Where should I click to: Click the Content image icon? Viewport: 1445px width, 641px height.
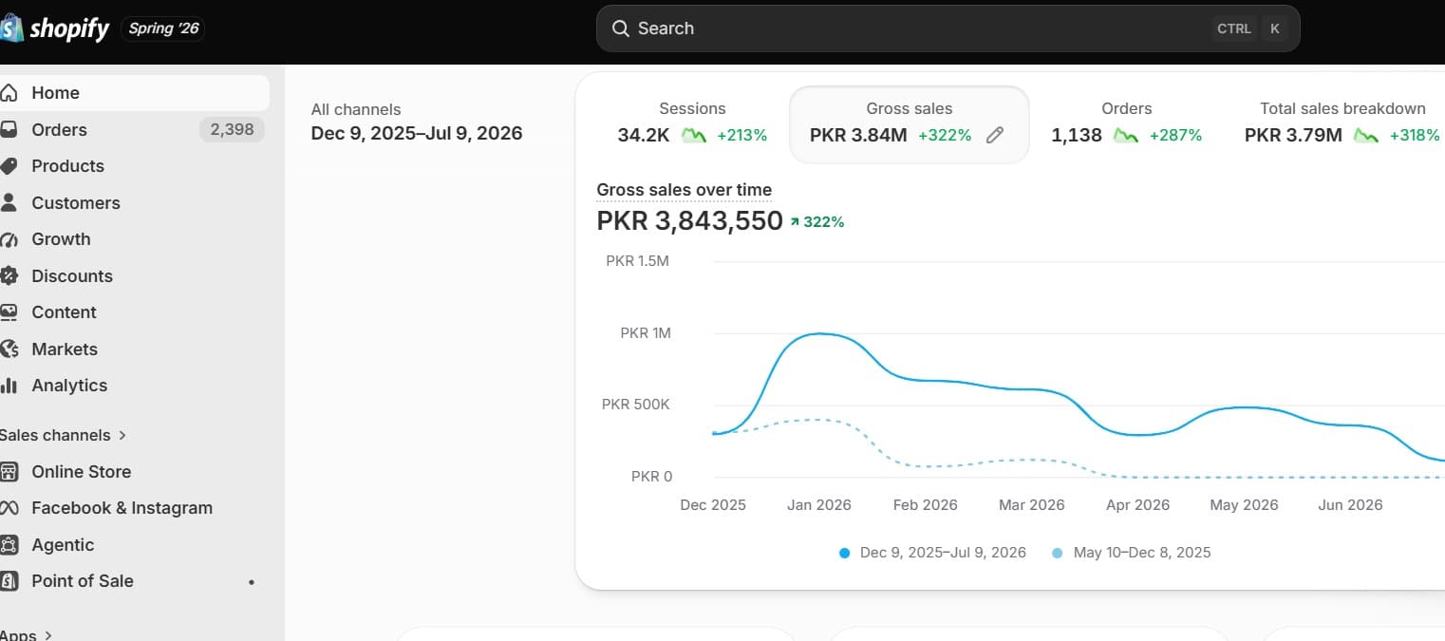[9, 312]
